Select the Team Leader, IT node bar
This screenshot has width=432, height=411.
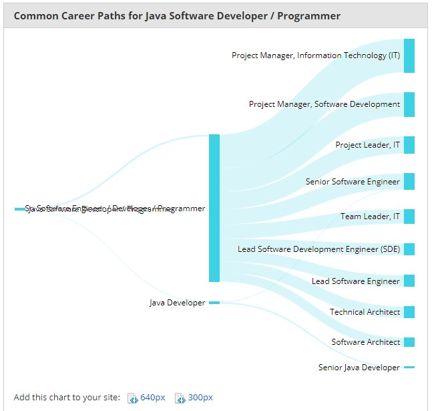click(x=409, y=217)
